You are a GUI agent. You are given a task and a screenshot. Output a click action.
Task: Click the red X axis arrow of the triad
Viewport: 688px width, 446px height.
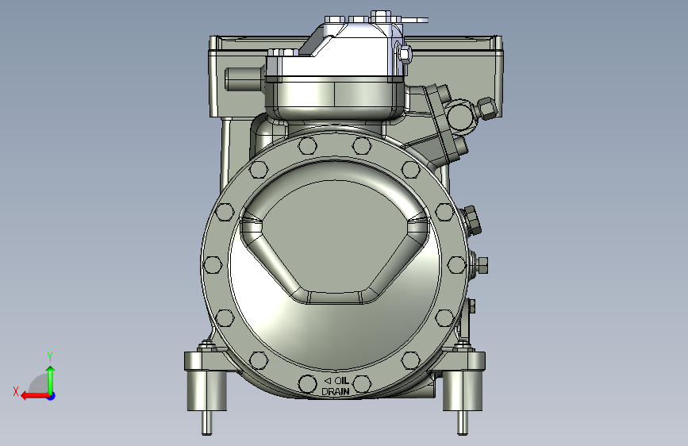coord(34,396)
